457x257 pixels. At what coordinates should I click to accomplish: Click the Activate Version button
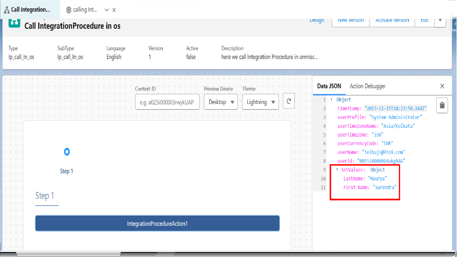click(x=392, y=20)
